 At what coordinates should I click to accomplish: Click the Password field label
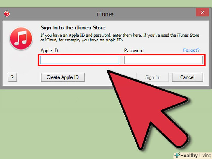pyautogui.click(x=134, y=51)
